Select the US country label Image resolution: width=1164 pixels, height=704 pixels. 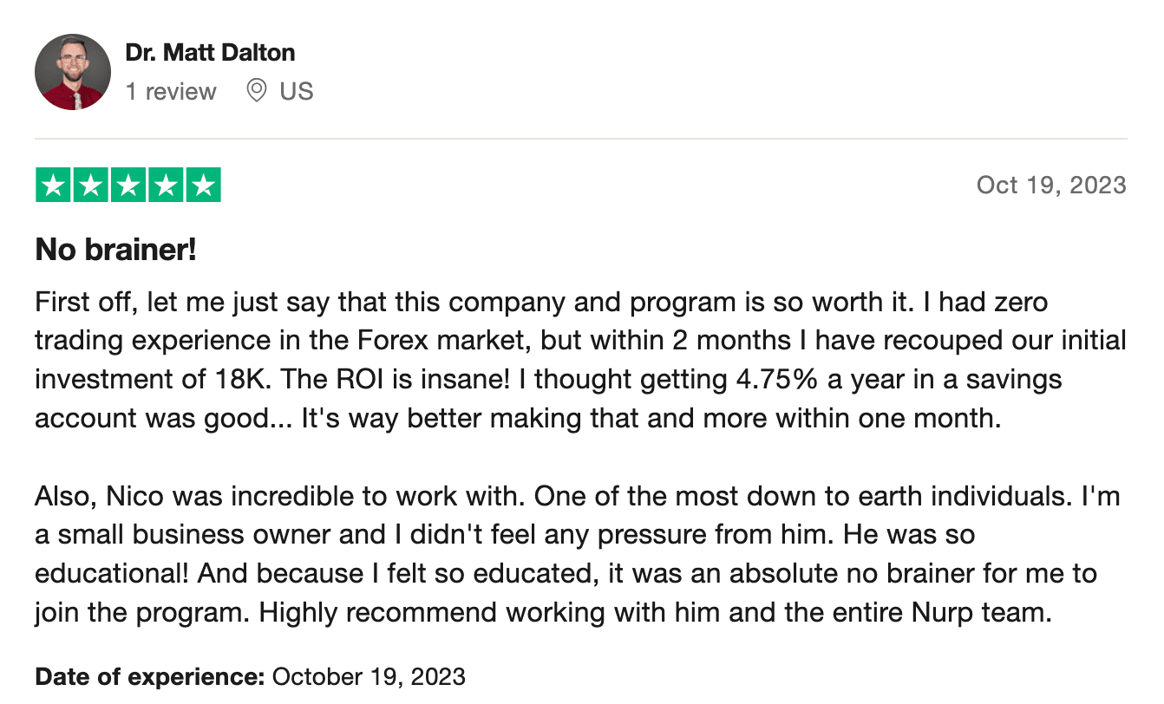point(296,91)
